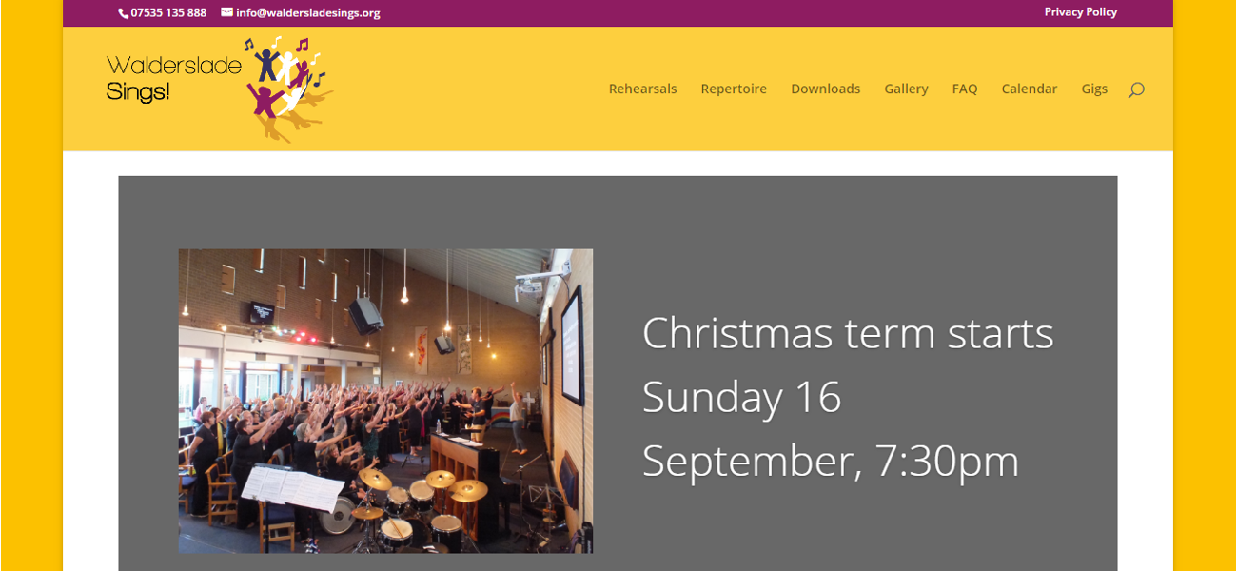The height and width of the screenshot is (571, 1237).
Task: Click the phone handset icon
Action: [124, 13]
